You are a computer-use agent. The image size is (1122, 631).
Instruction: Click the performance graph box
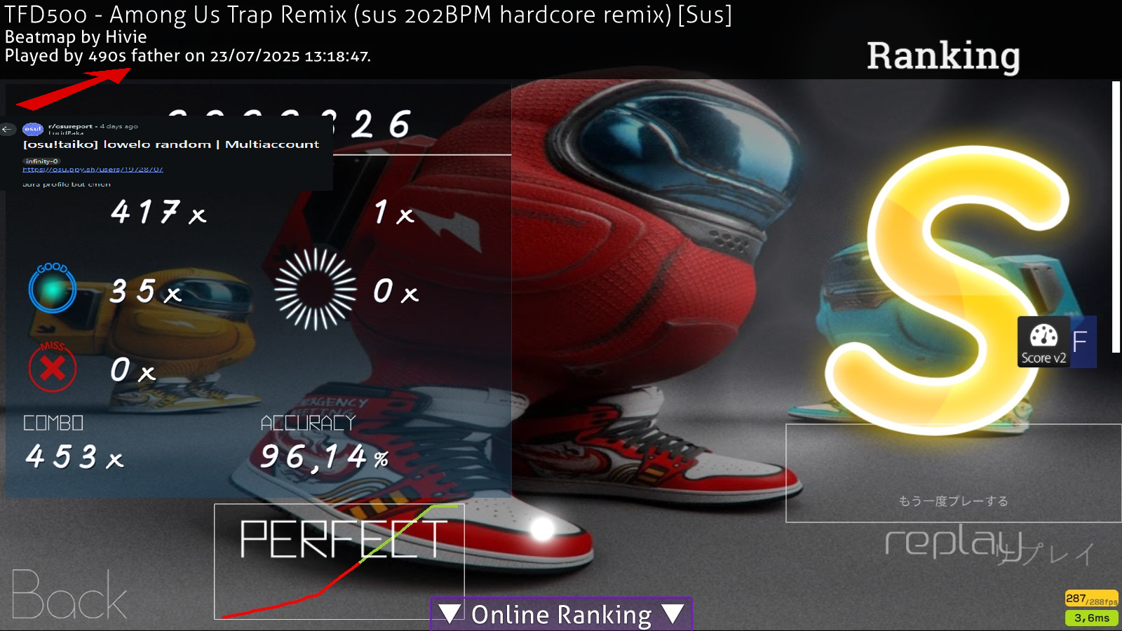pos(339,562)
